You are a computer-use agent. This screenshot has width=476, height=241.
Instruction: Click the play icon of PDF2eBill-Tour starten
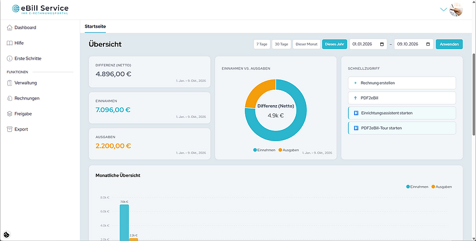[x=356, y=128]
